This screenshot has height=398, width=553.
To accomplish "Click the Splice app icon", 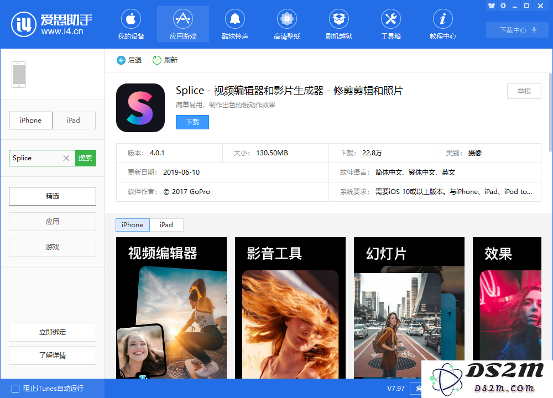I will point(140,108).
